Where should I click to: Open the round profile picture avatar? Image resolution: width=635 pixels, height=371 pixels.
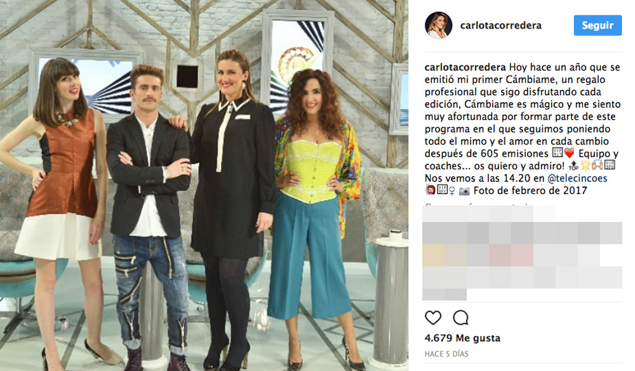(x=438, y=25)
